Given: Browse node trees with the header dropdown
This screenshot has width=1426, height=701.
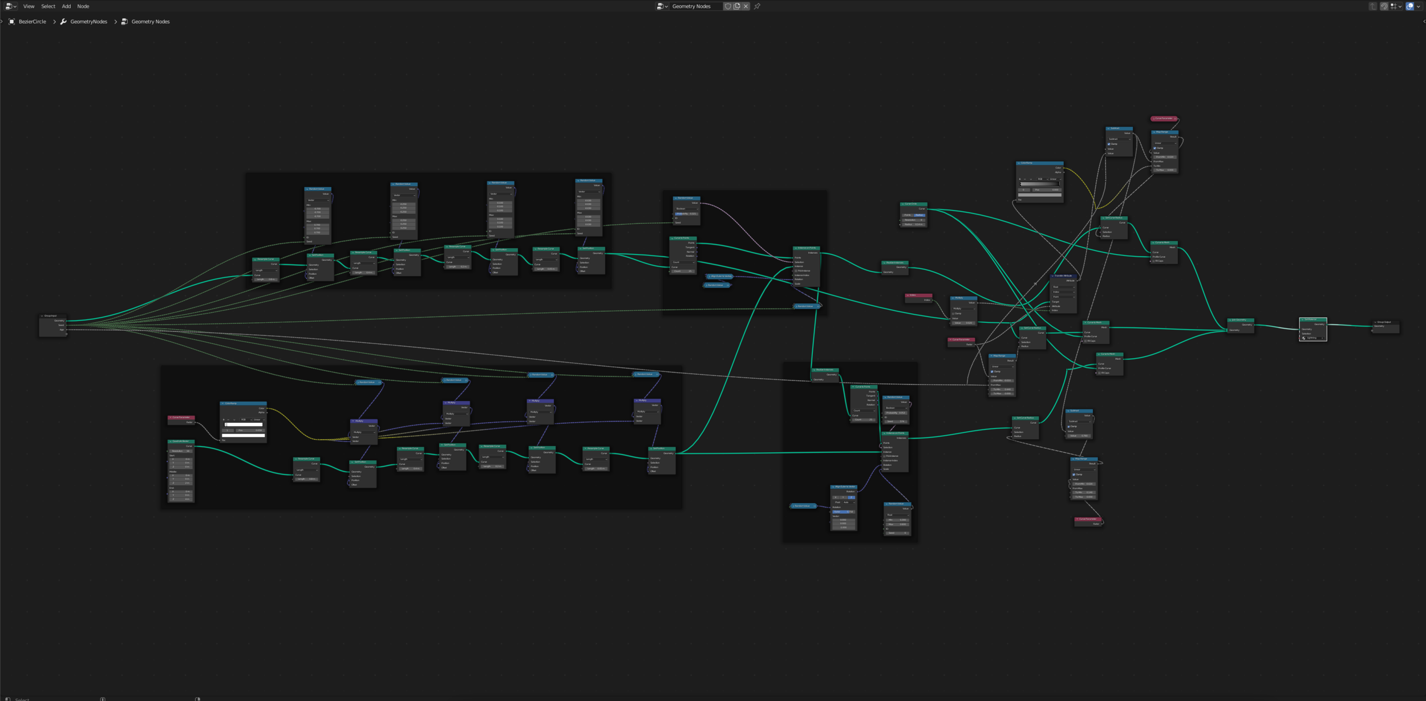Looking at the screenshot, I should [x=662, y=6].
